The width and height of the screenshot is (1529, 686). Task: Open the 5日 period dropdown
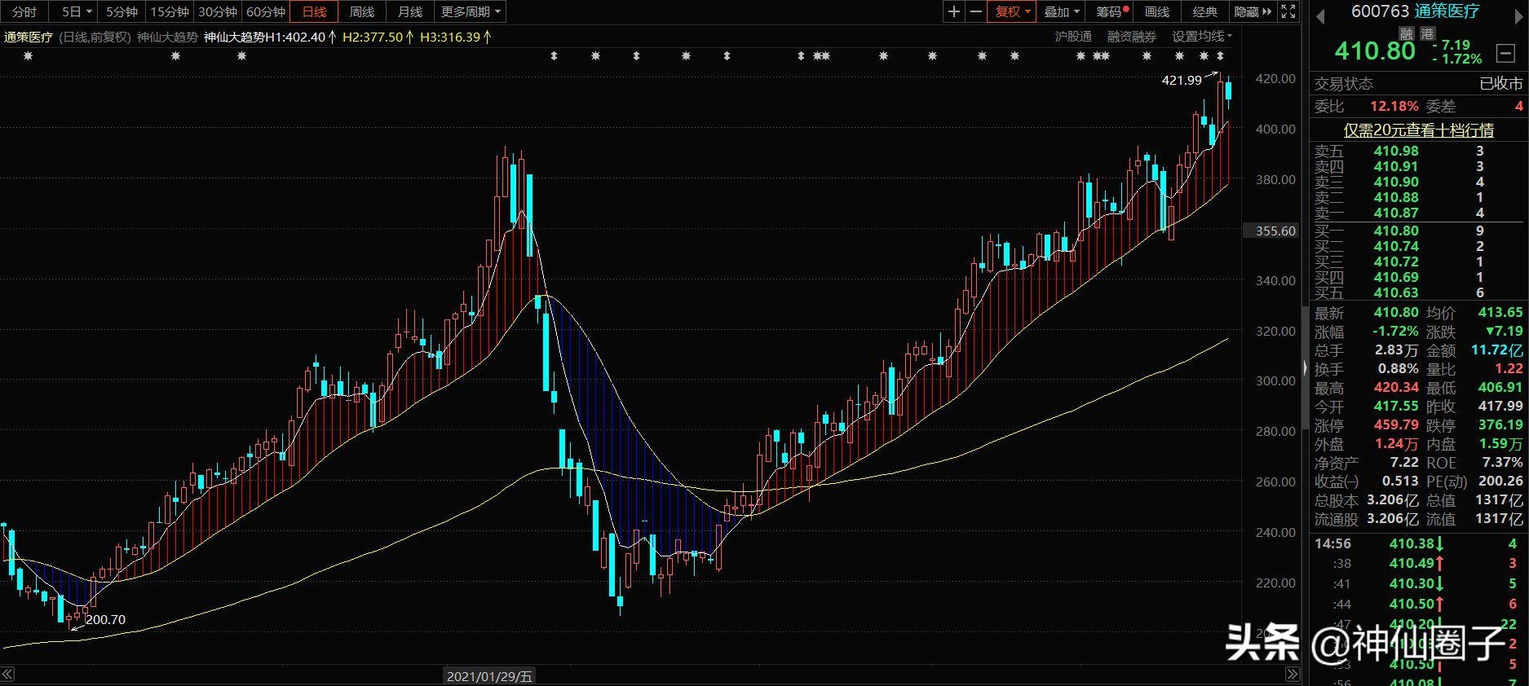pos(77,11)
